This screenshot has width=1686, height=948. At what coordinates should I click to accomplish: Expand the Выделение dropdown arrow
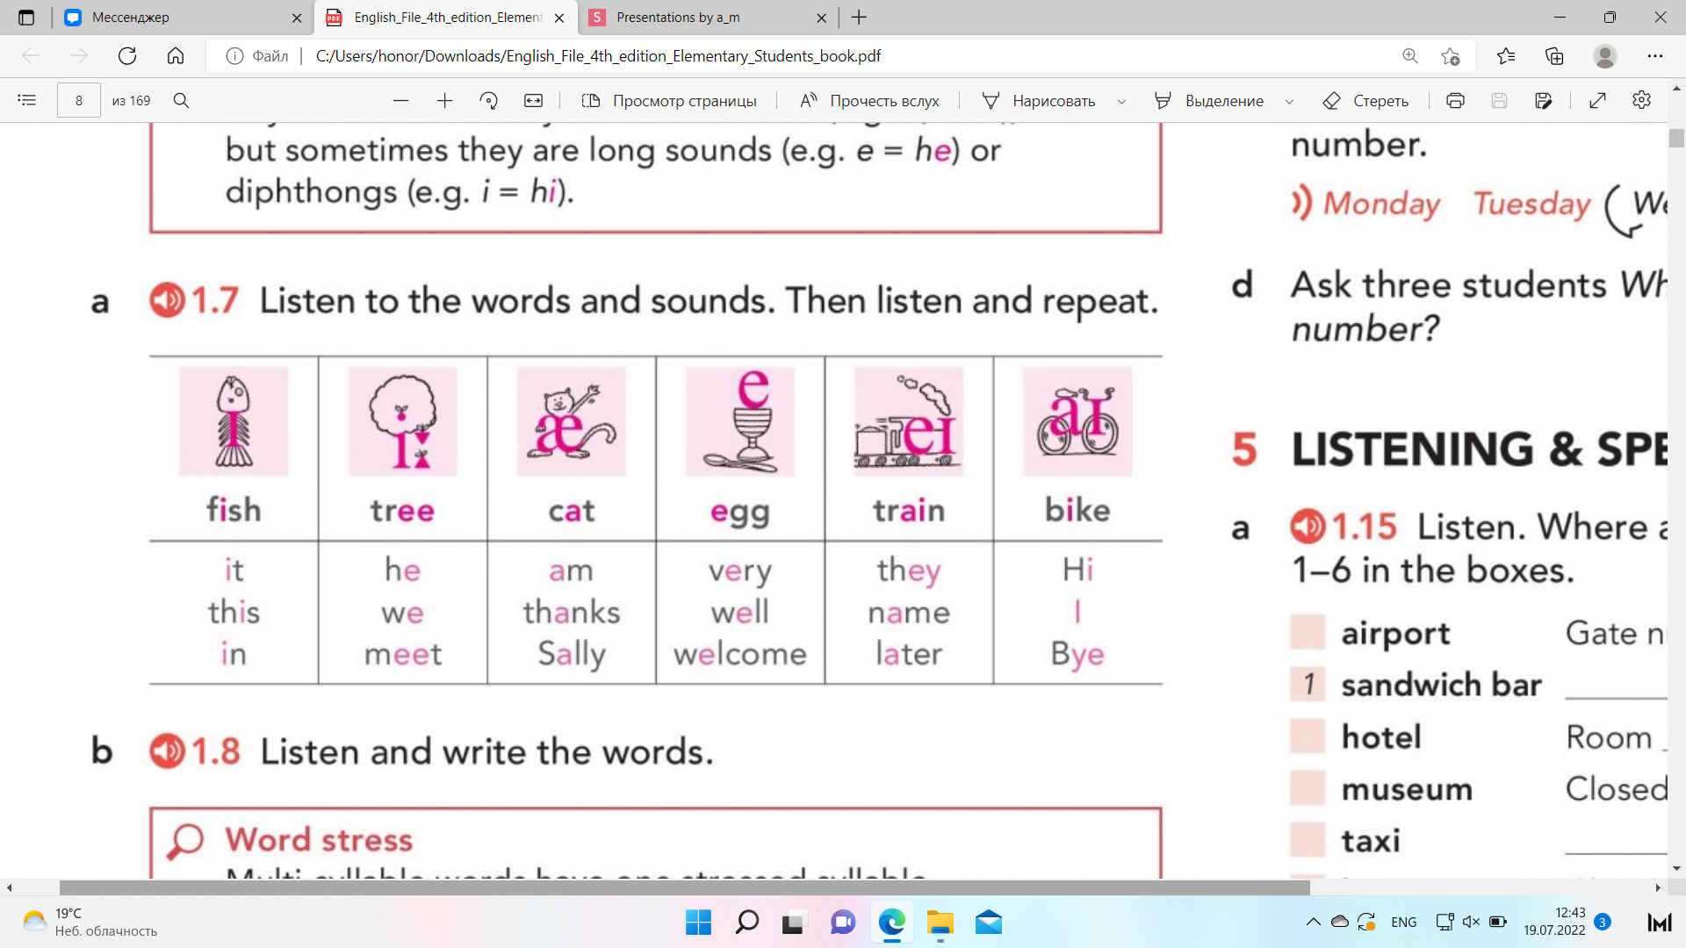pyautogui.click(x=1289, y=102)
